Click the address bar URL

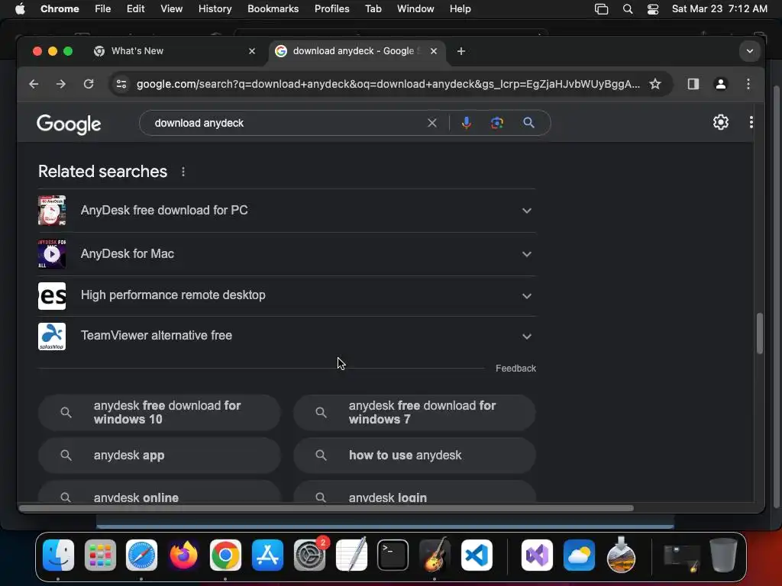pos(388,84)
